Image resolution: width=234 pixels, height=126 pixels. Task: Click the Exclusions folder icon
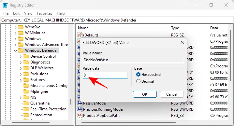(x=26, y=74)
